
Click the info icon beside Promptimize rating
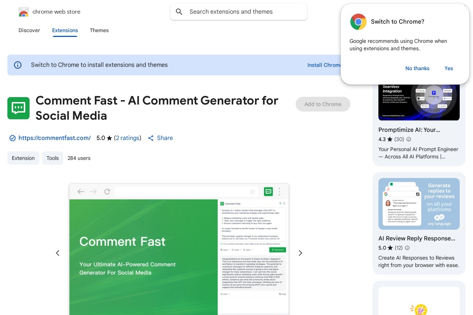[x=409, y=139]
